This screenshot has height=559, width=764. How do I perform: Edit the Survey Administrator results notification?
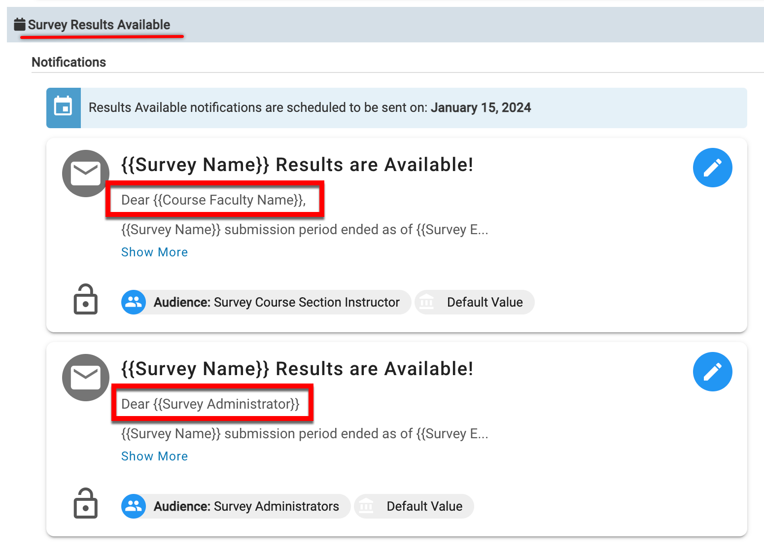pos(712,372)
